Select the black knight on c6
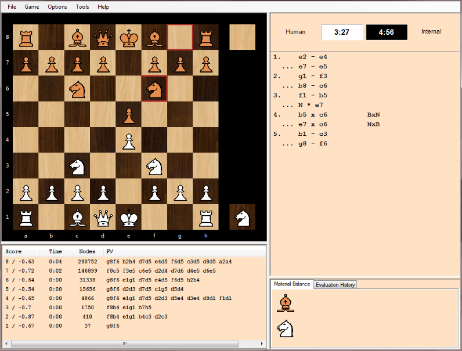 77,89
